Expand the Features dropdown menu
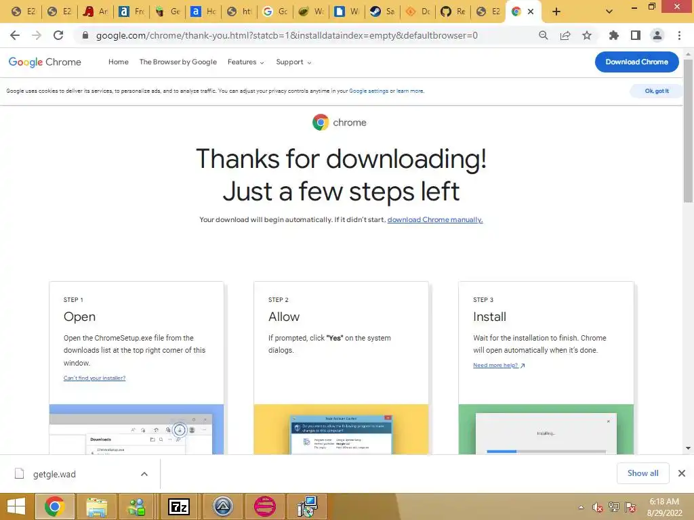The image size is (694, 520). (245, 62)
